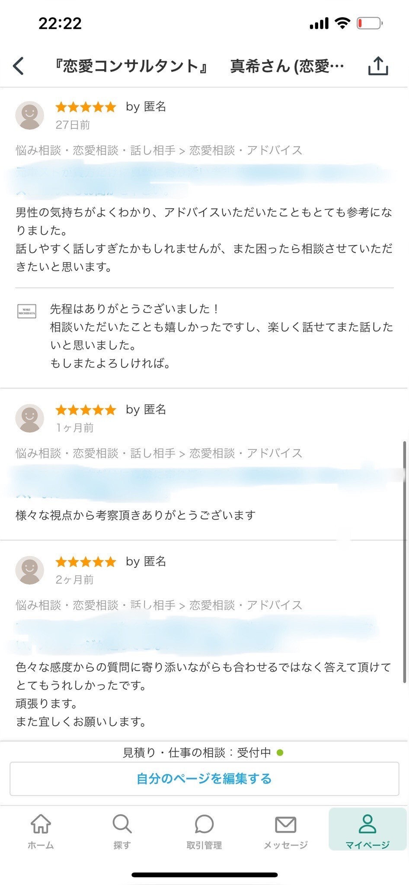Tap the five-star rating of the 27日前 review
The image size is (409, 885).
pyautogui.click(x=86, y=107)
